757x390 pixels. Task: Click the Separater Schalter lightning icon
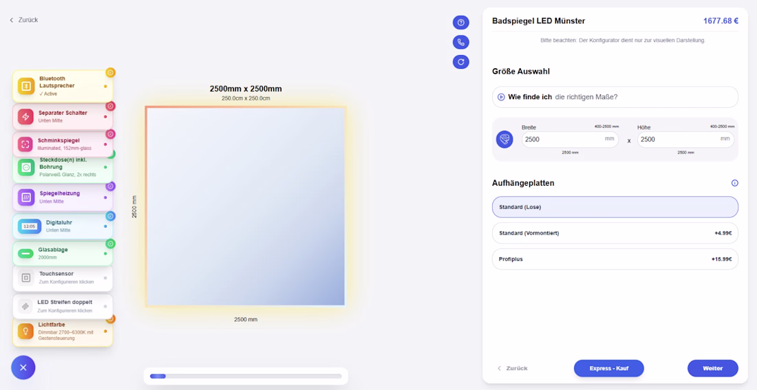25,117
